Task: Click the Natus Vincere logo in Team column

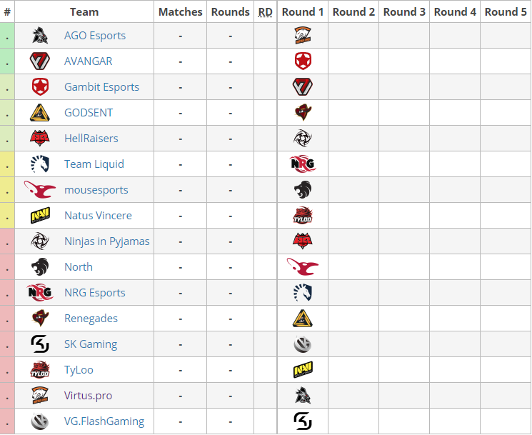Action: click(40, 216)
